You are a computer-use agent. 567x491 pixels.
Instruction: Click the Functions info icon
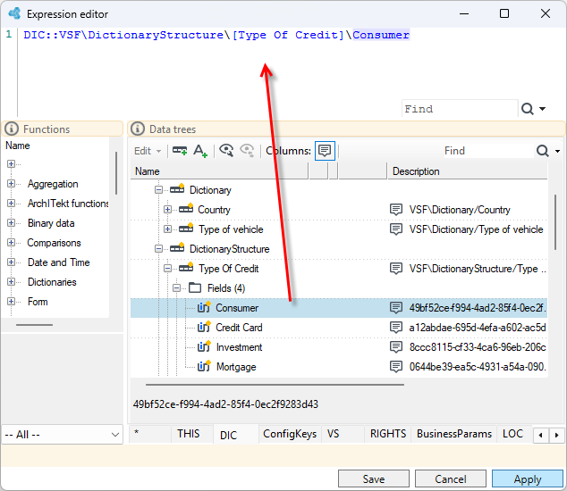pos(12,129)
